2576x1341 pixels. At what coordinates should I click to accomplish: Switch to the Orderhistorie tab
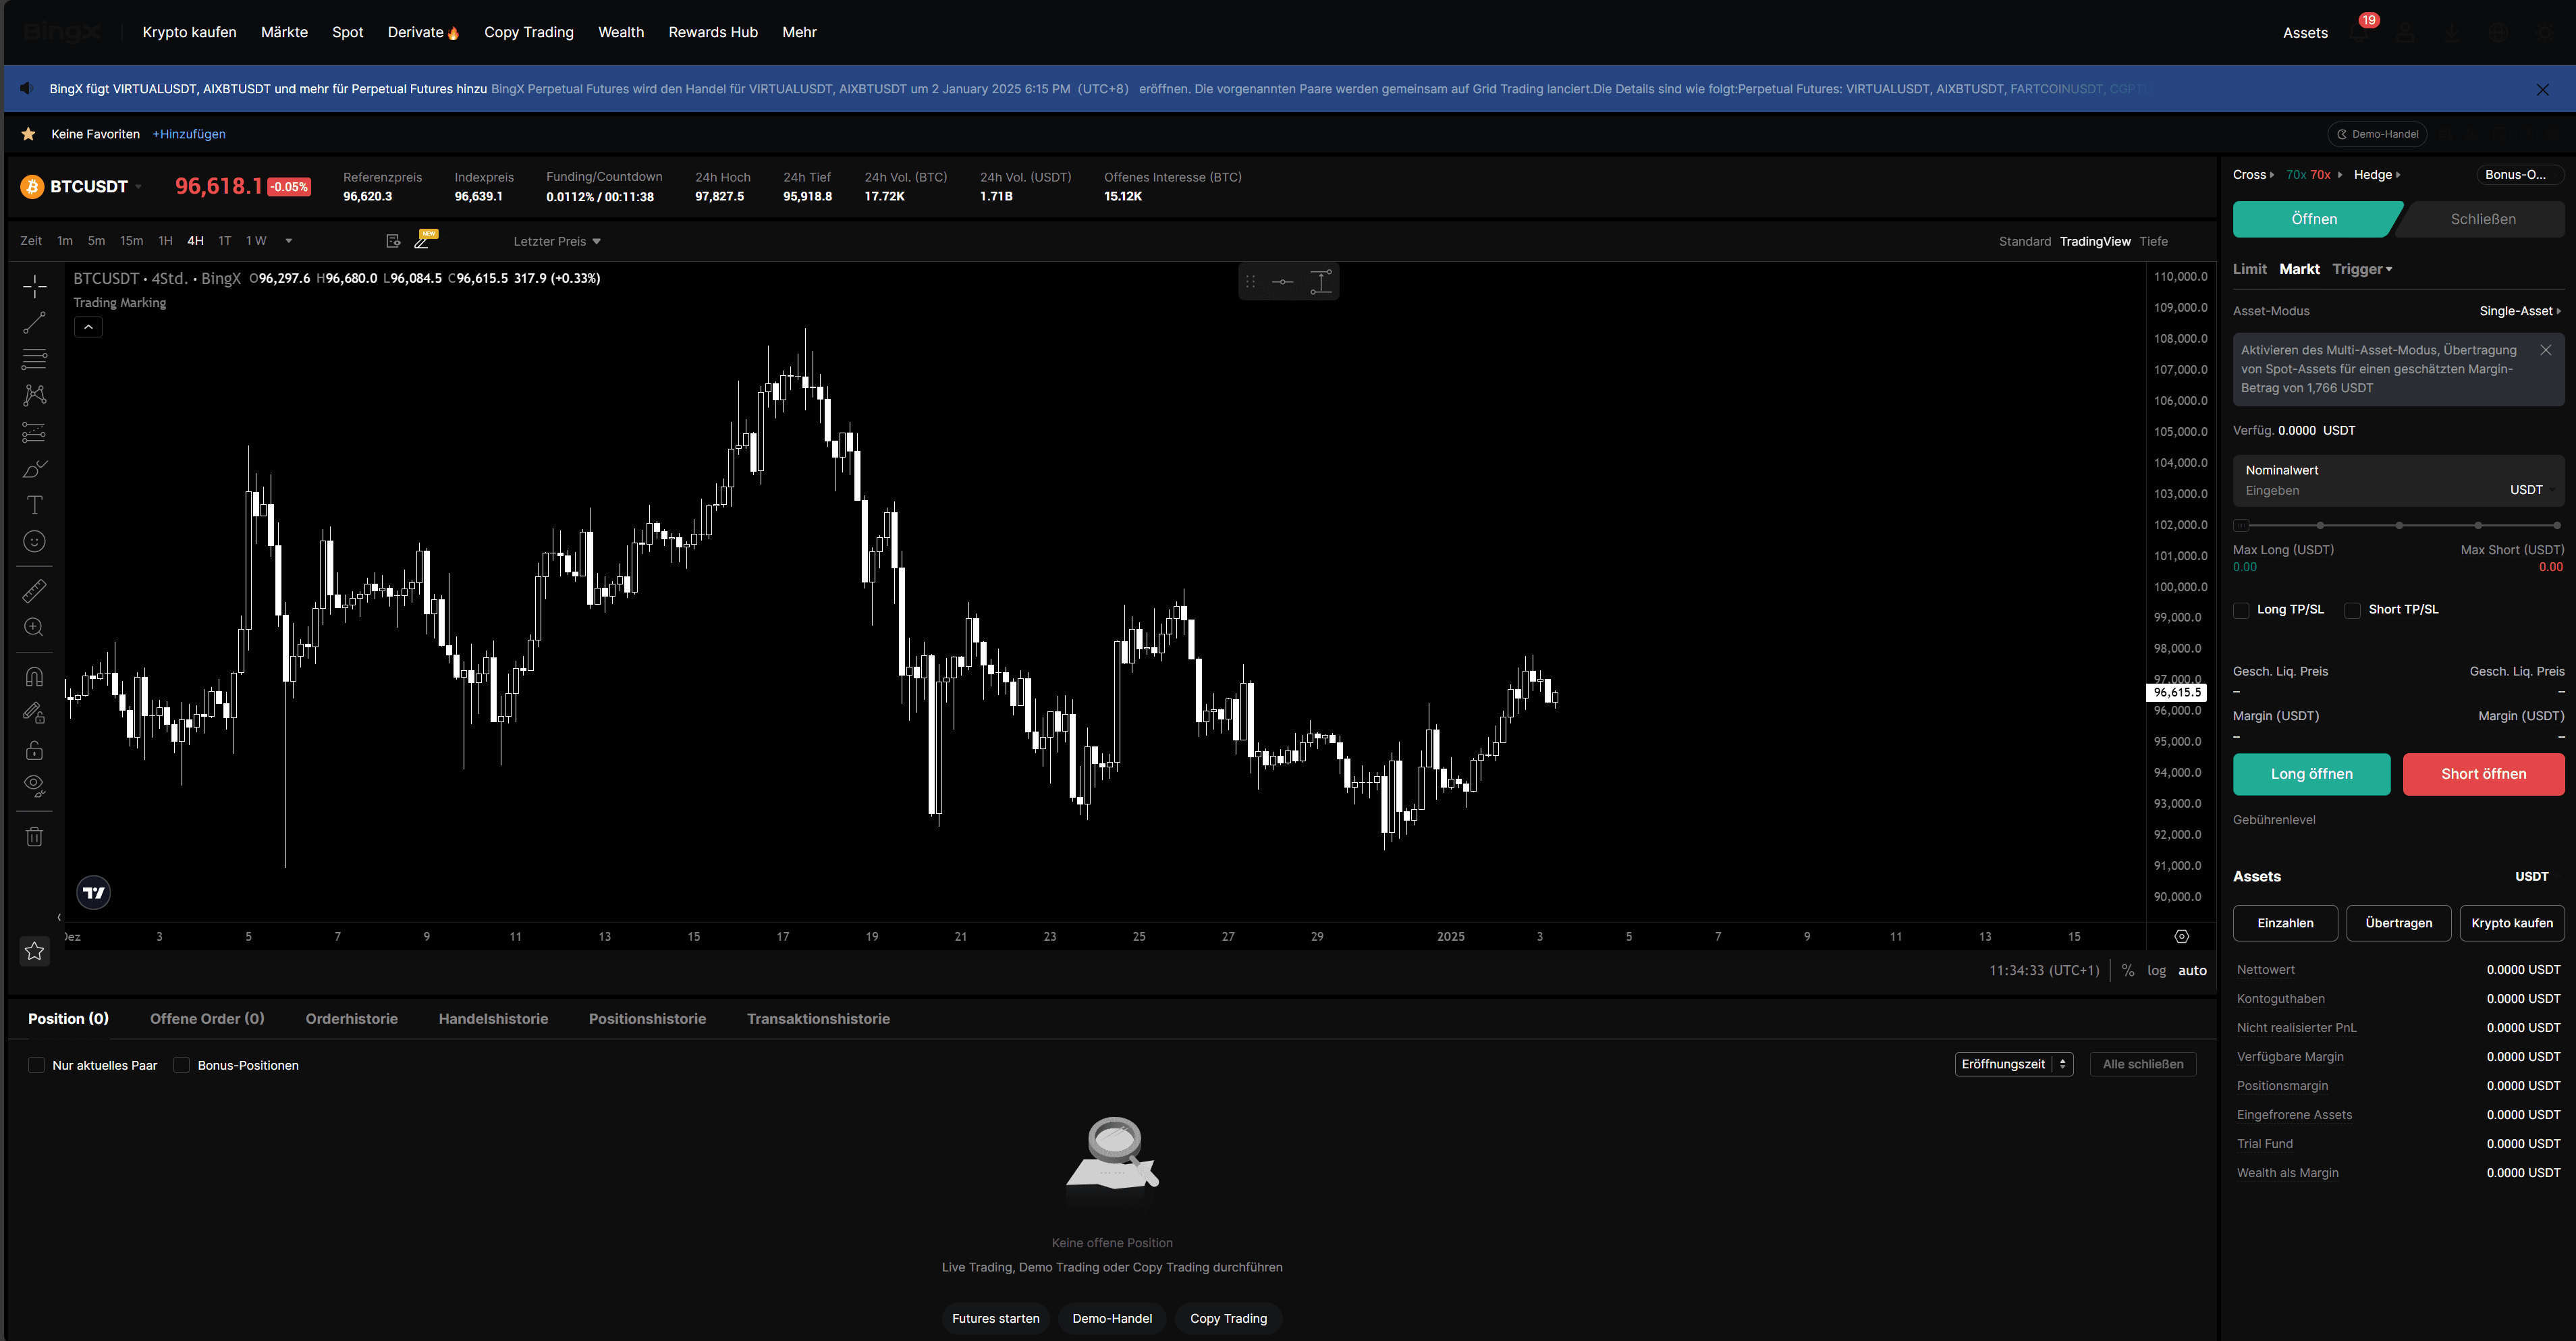point(351,1019)
